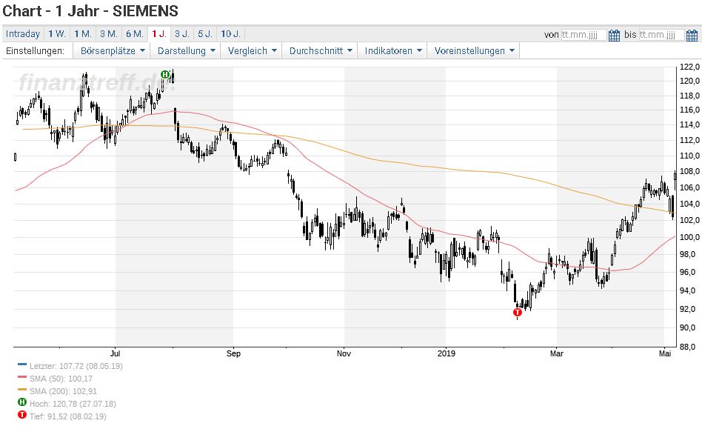Click the red T low marker on chart
Image resolution: width=702 pixels, height=426 pixels.
pyautogui.click(x=517, y=312)
